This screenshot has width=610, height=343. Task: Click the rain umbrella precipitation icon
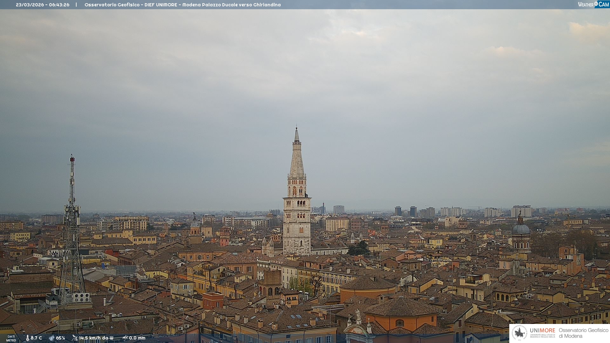point(125,338)
